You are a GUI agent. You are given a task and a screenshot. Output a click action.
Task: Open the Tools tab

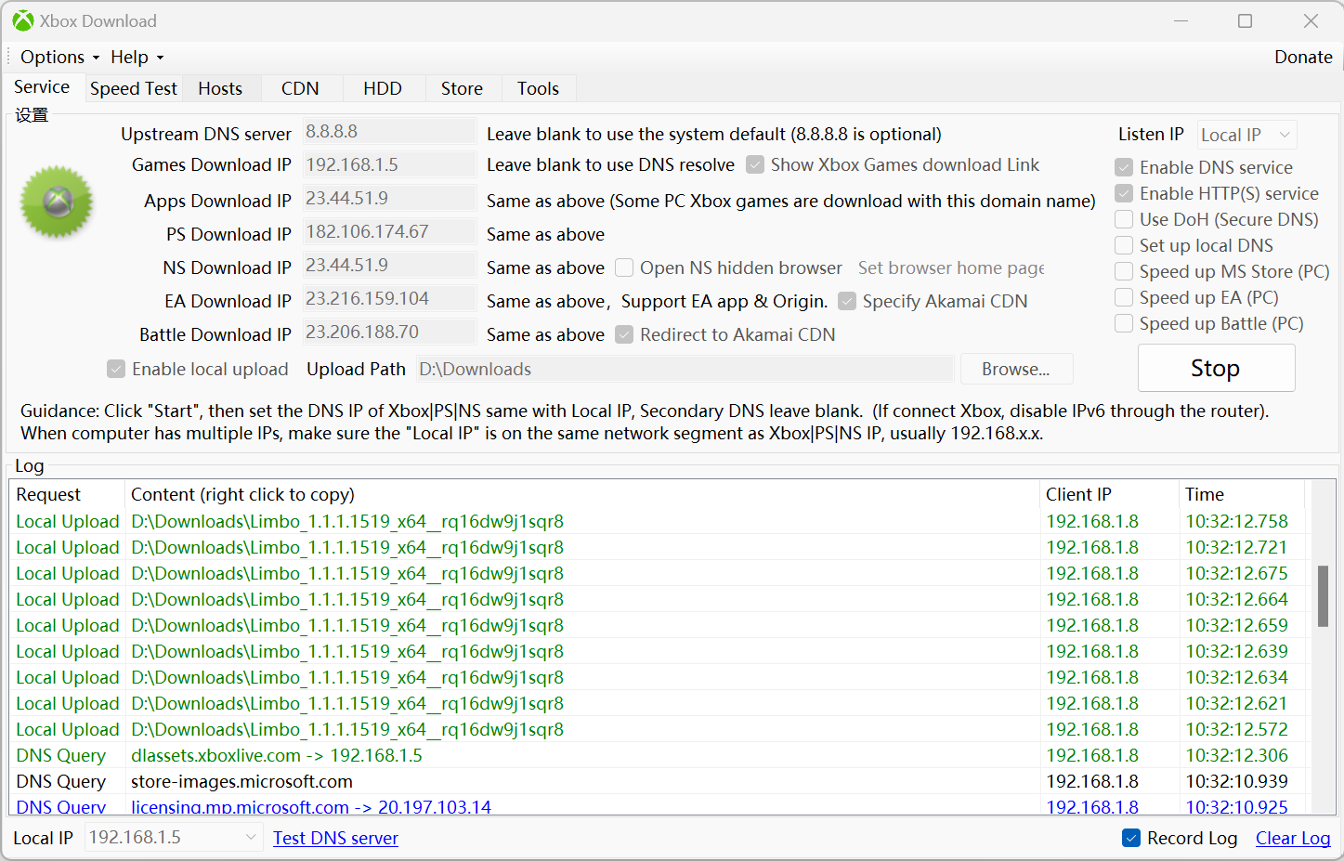[x=538, y=88]
